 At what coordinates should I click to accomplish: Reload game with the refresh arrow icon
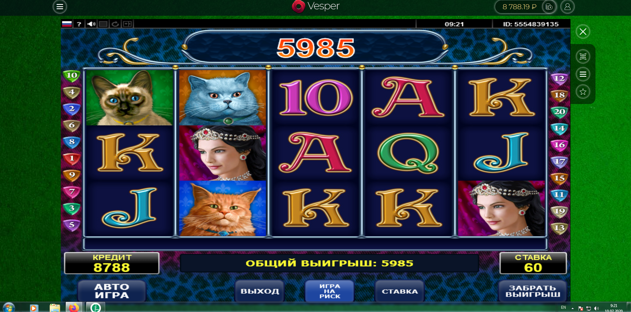pyautogui.click(x=115, y=24)
